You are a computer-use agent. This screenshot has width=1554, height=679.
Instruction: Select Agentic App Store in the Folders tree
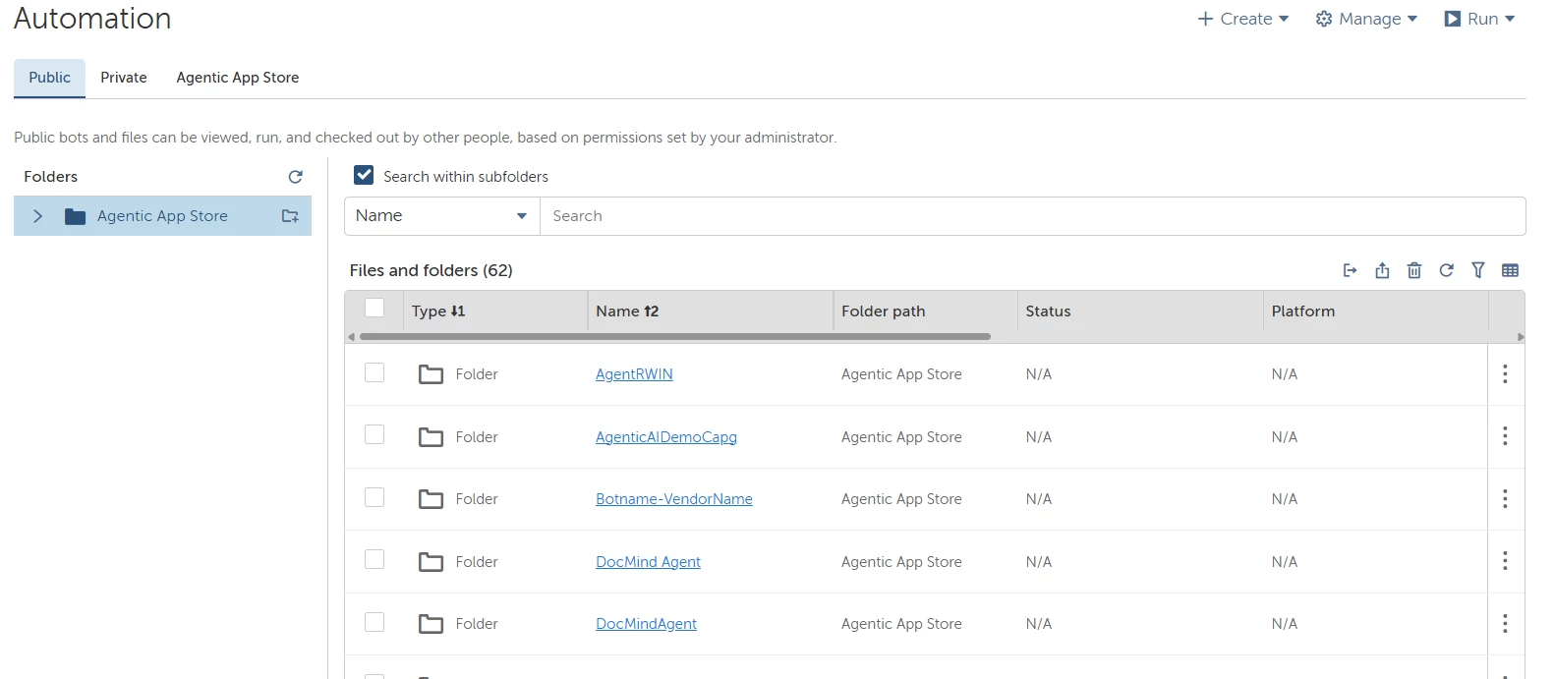pyautogui.click(x=162, y=216)
